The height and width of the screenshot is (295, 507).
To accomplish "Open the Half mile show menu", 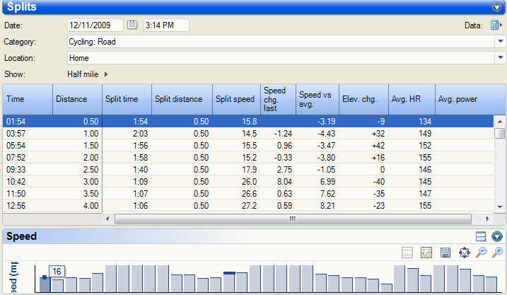I will 88,74.
